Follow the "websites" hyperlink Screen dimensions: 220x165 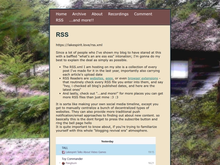(97, 78)
